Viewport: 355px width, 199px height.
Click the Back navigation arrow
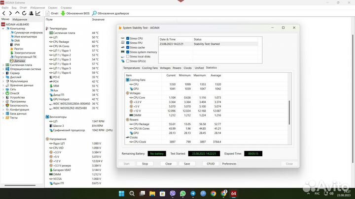point(4,13)
